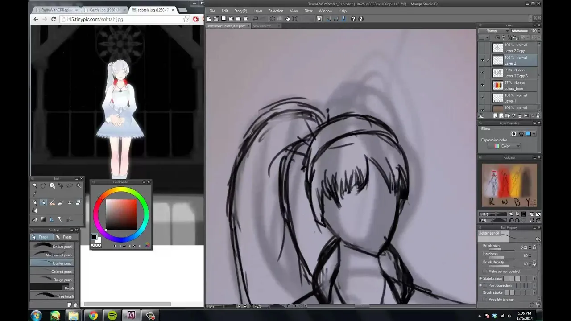Select the Pen tool in Tool palette
571x321 pixels.
35,202
